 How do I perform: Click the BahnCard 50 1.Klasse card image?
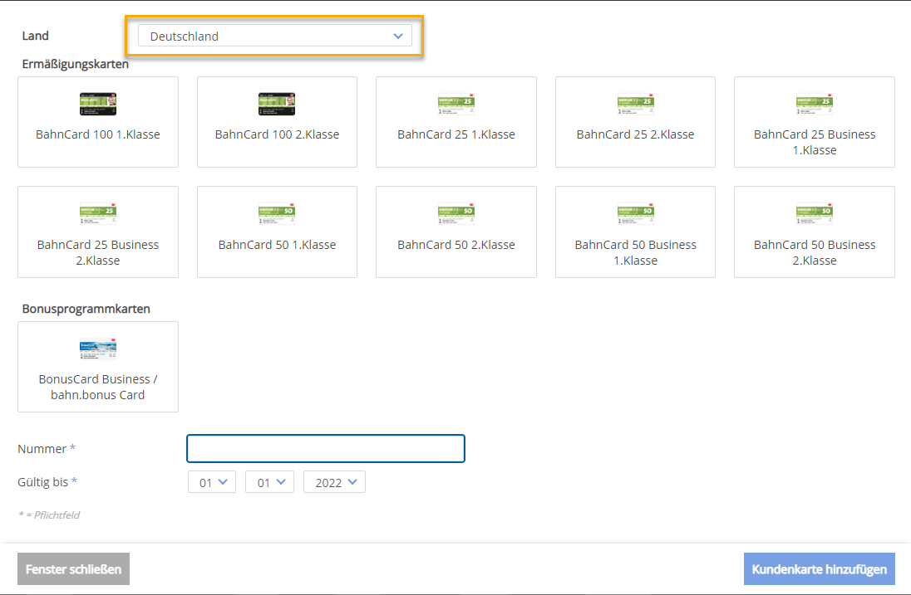click(277, 213)
